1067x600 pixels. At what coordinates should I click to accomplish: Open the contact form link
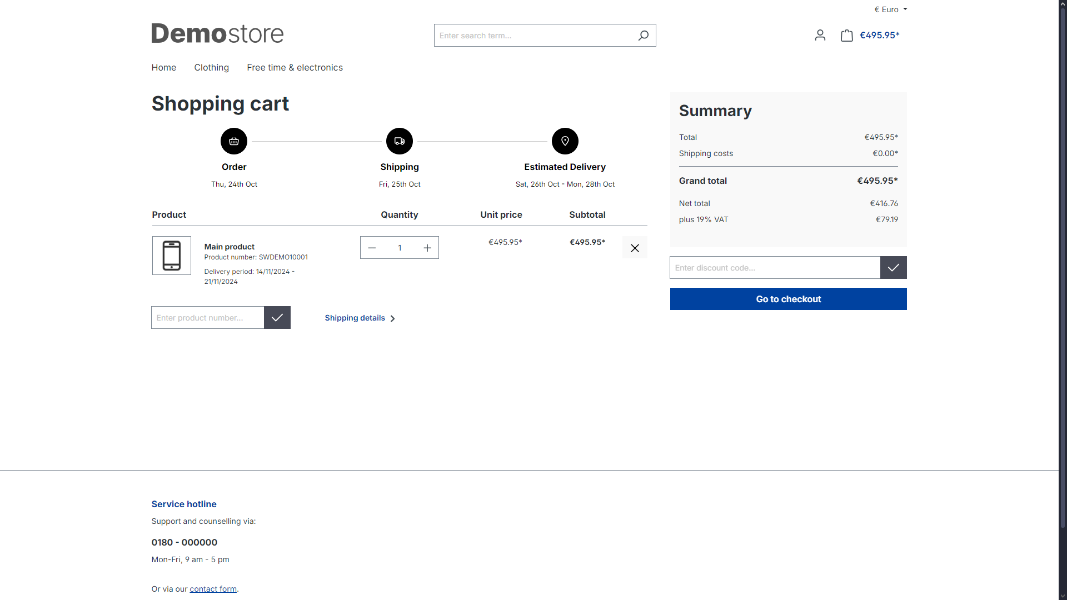coord(213,589)
